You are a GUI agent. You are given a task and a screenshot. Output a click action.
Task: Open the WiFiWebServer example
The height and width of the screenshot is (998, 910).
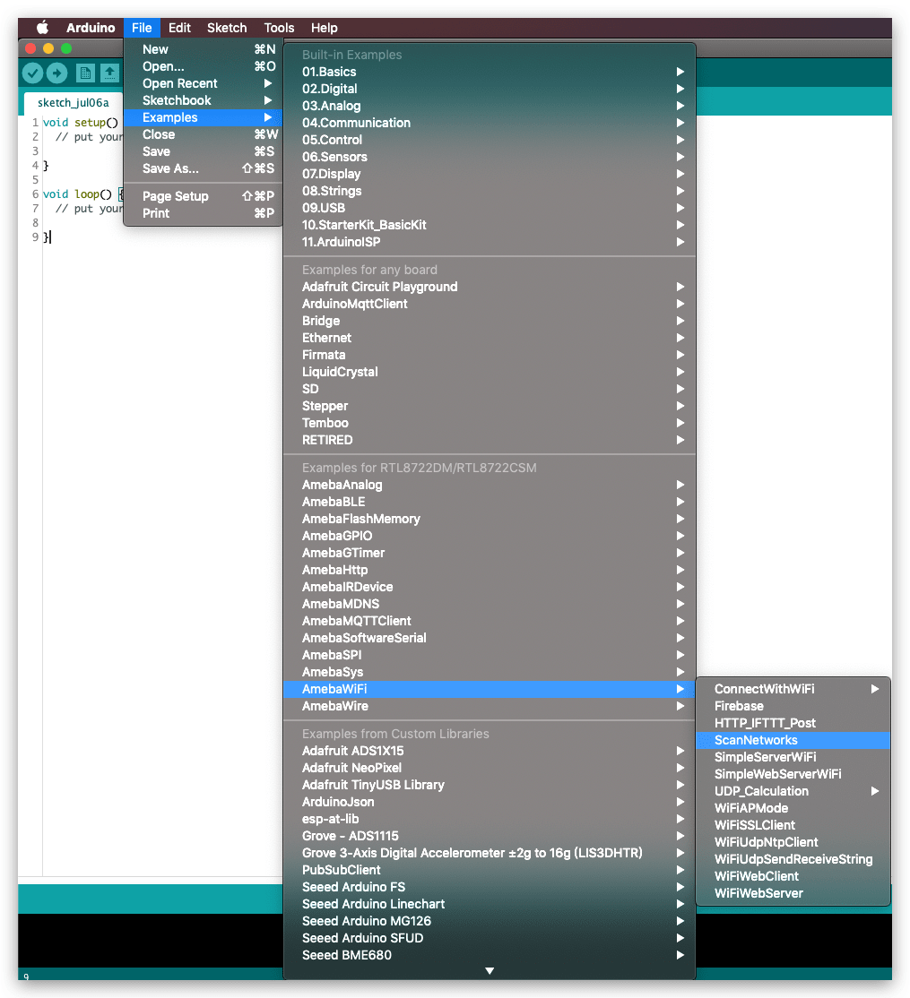pos(793,893)
